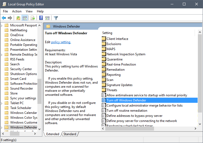203x143 pixels.
Task: Click the Up one level folder icon
Action: 18,18
